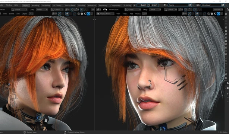Switch to the Texture Paint workspace tab
The width and height of the screenshot is (229, 134).
(70, 6)
